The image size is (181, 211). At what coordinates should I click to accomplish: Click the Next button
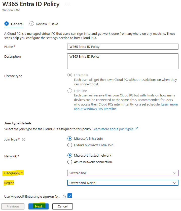[39, 206]
